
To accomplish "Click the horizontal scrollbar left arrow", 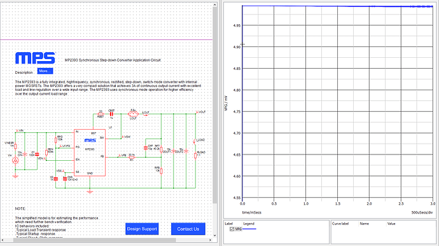I will click(x=3, y=240).
